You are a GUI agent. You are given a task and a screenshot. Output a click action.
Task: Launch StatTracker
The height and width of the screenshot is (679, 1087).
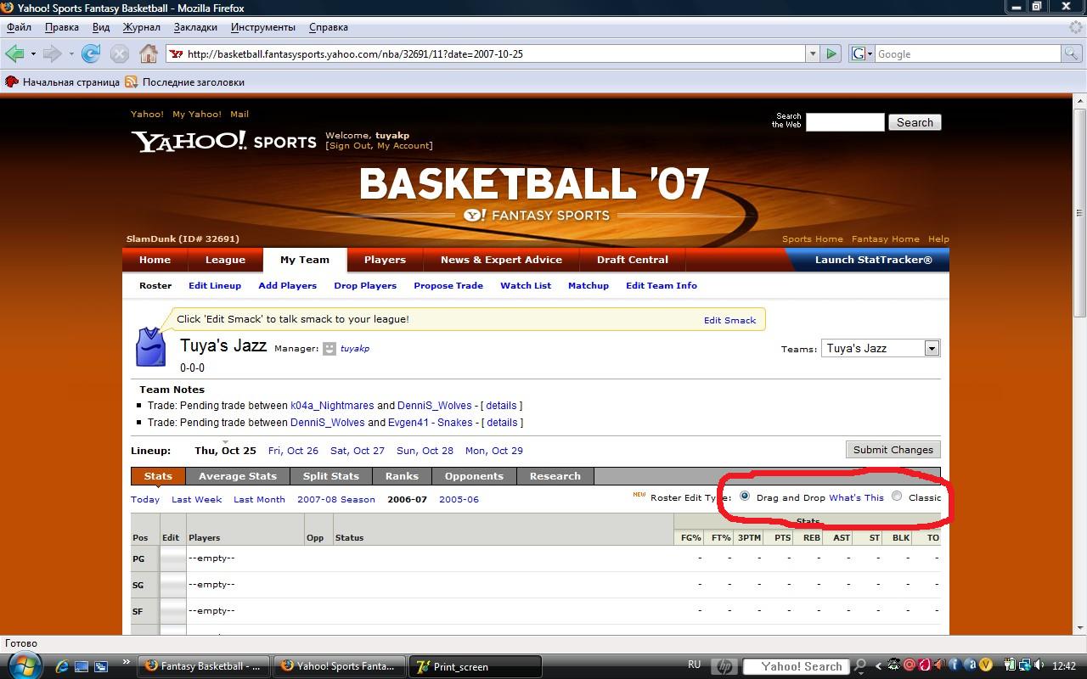(873, 260)
